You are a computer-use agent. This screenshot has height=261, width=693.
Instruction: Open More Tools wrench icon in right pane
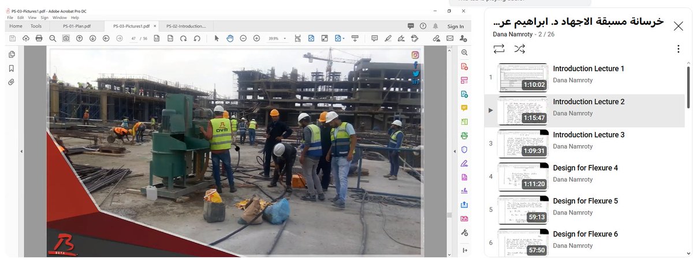464,233
